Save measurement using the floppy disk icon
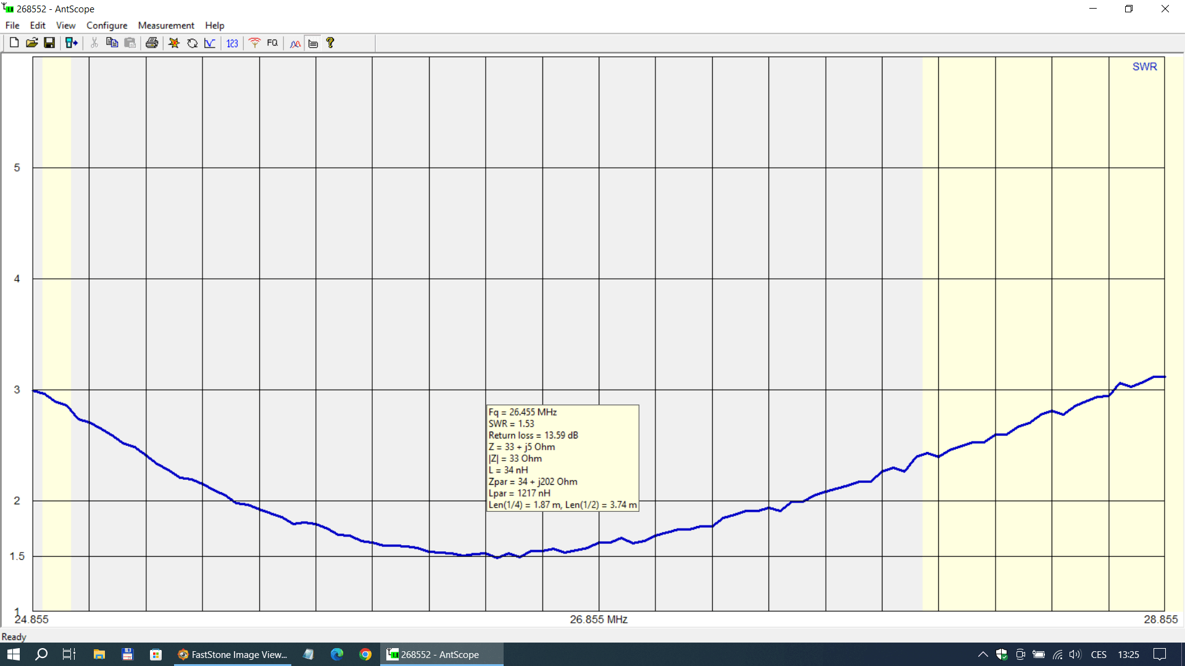The width and height of the screenshot is (1185, 666). click(49, 43)
